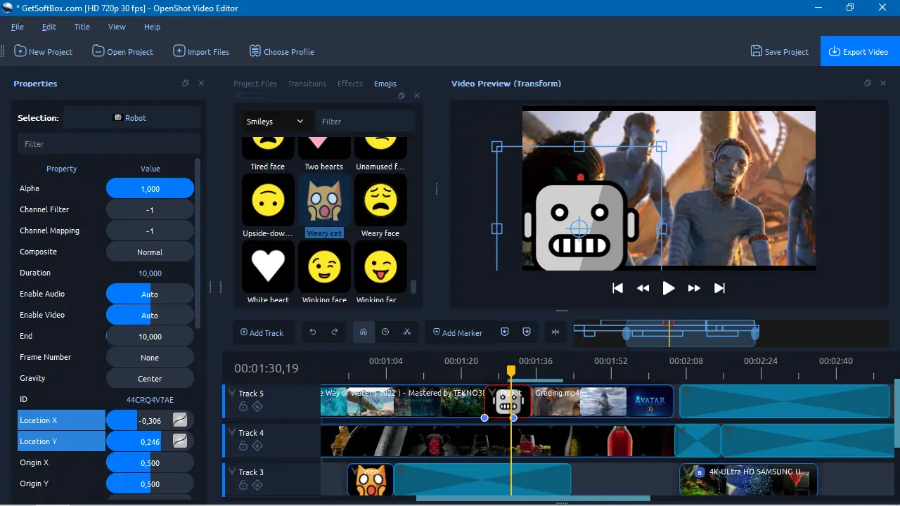Image resolution: width=900 pixels, height=506 pixels.
Task: Open Track 4 dropdown menu
Action: [232, 432]
